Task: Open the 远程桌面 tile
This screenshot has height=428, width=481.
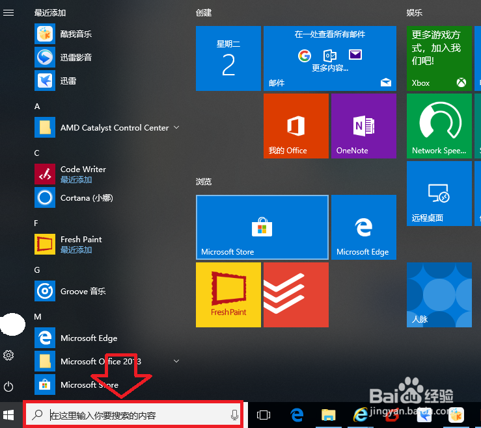Action: click(439, 194)
